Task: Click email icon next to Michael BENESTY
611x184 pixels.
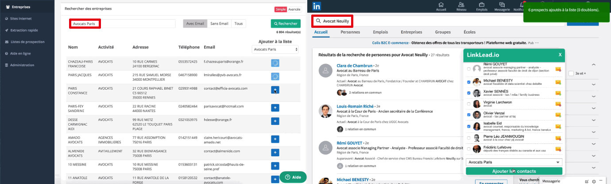Action: coord(558,82)
